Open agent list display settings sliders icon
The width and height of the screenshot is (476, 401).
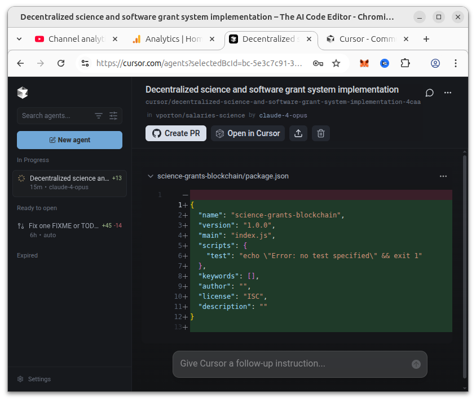(x=113, y=116)
